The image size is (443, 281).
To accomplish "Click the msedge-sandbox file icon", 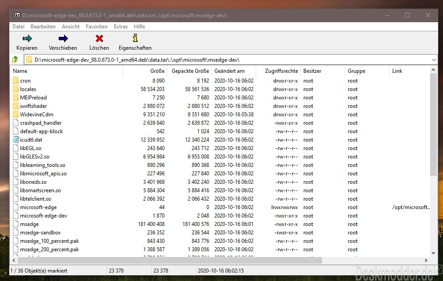I will (16, 233).
